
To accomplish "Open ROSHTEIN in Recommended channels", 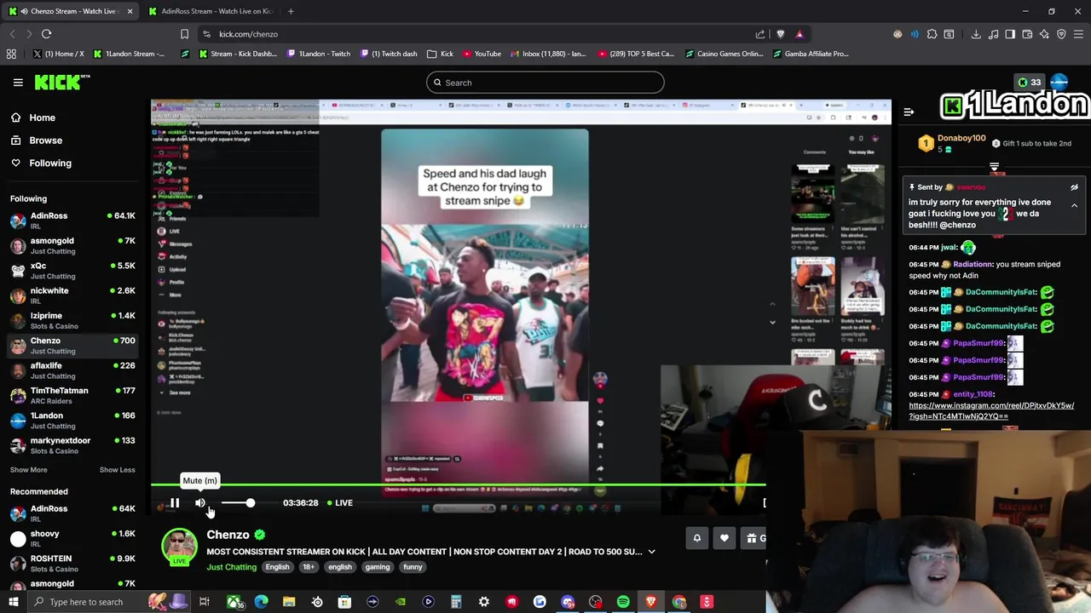I will [x=72, y=563].
